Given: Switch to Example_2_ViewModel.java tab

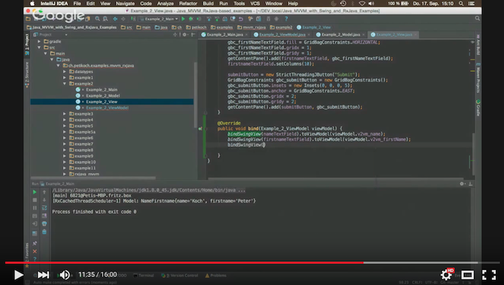Looking at the screenshot, I should (282, 35).
